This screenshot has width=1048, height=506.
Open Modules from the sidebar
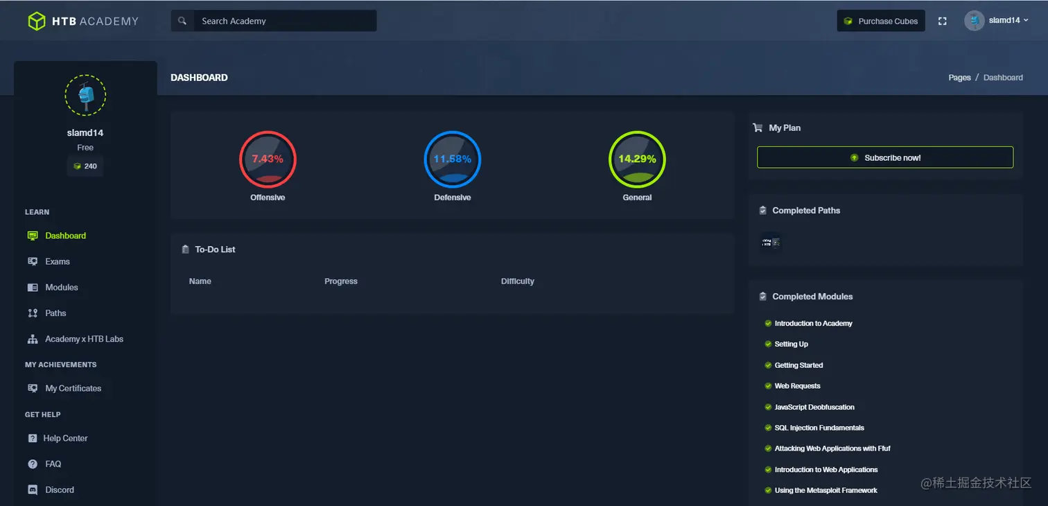coord(62,287)
